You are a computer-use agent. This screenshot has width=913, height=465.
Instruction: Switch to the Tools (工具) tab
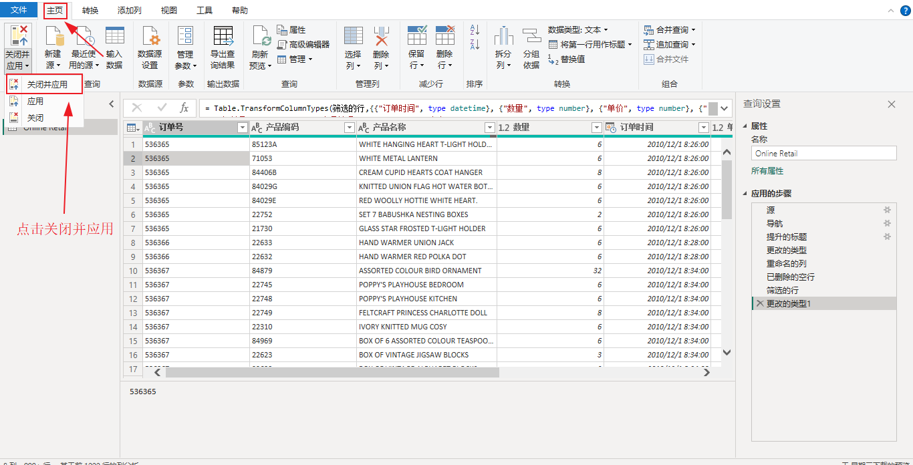(x=205, y=11)
